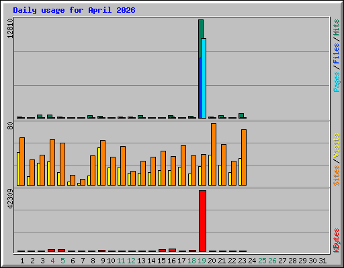The height and width of the screenshot is (268, 344).
Task: Click x-axis day label 26
Action: tap(272, 261)
